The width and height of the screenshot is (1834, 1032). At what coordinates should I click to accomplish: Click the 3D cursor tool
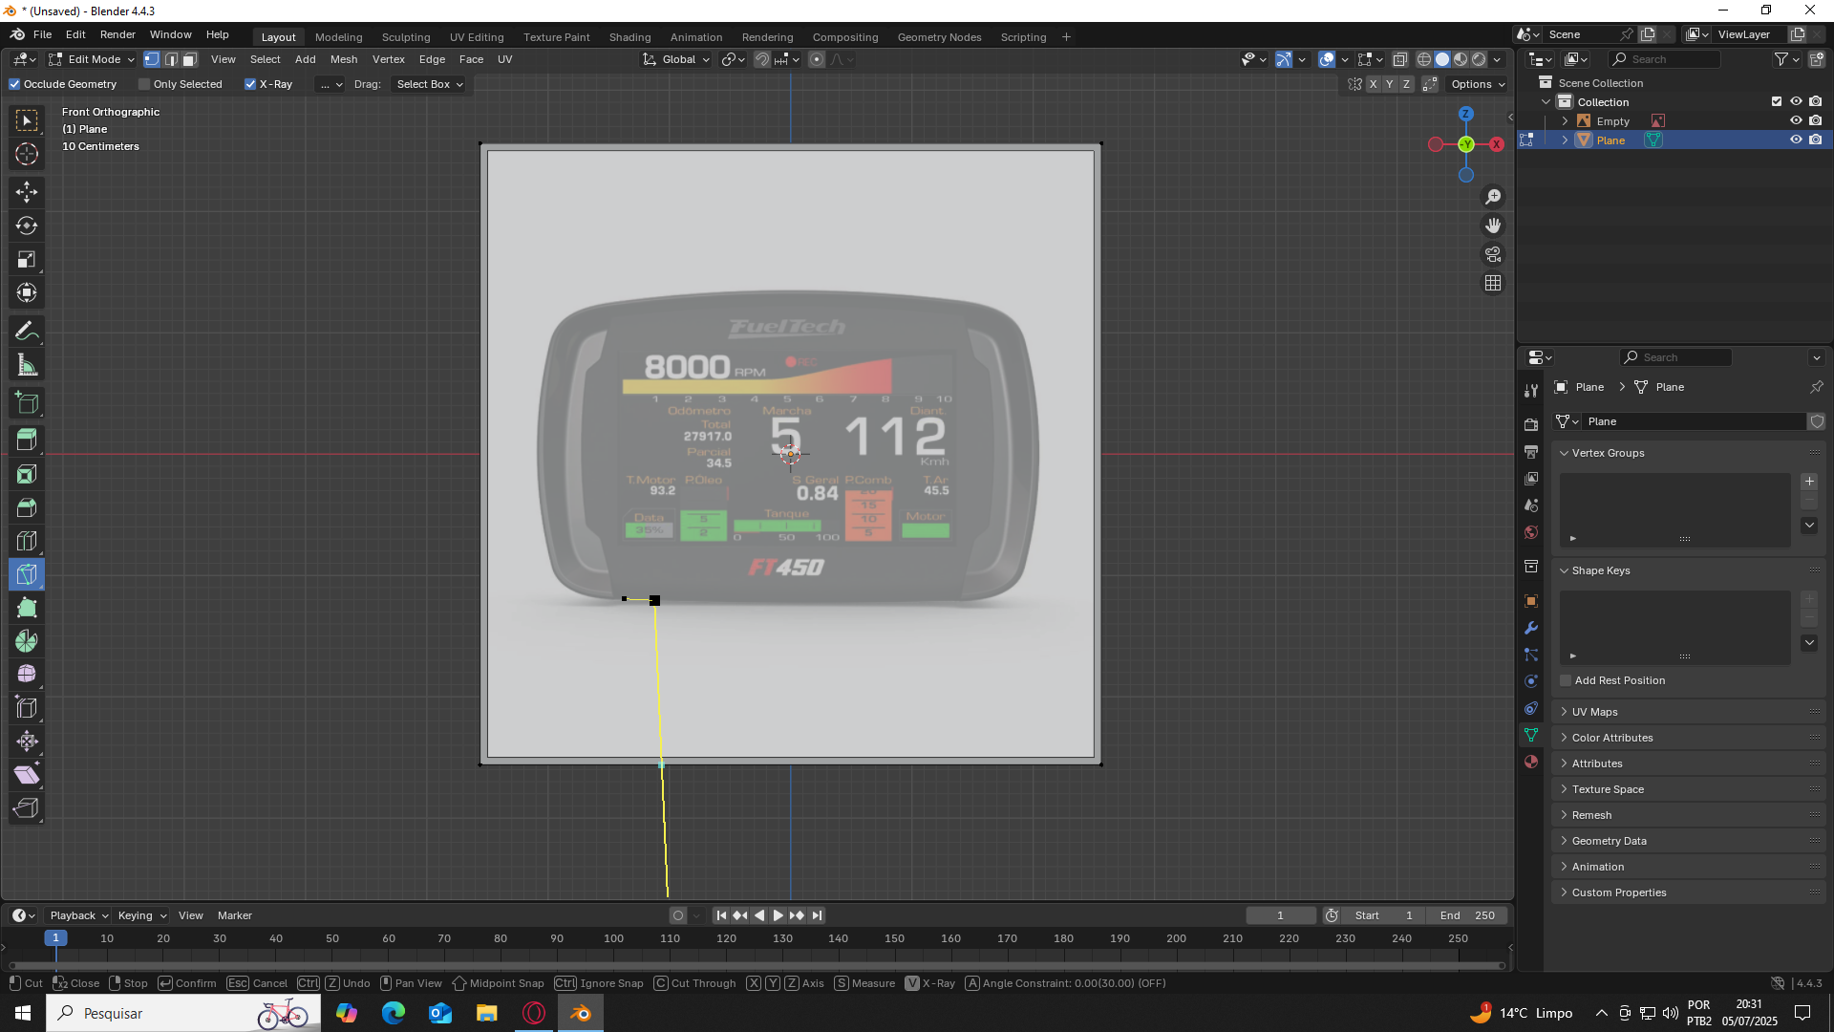click(x=27, y=154)
